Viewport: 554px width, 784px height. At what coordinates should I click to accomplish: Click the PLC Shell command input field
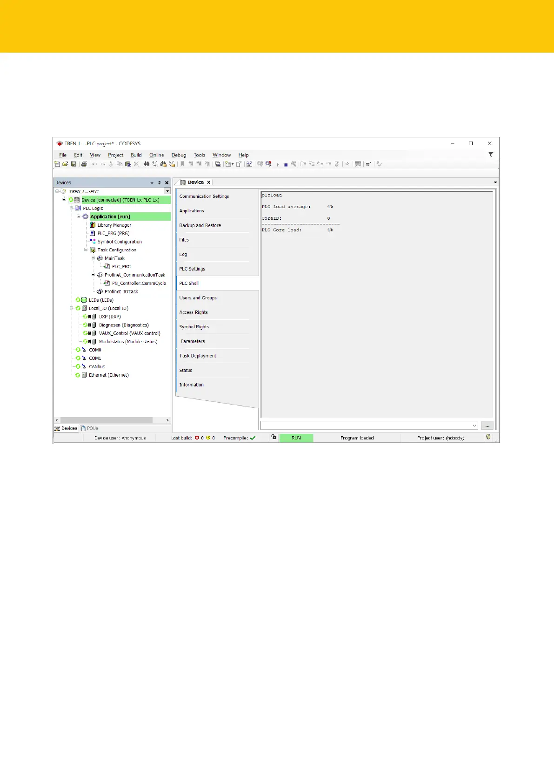(x=369, y=426)
